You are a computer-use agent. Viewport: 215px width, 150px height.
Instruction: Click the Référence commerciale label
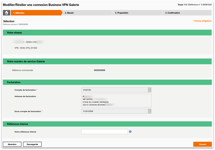tap(23, 70)
